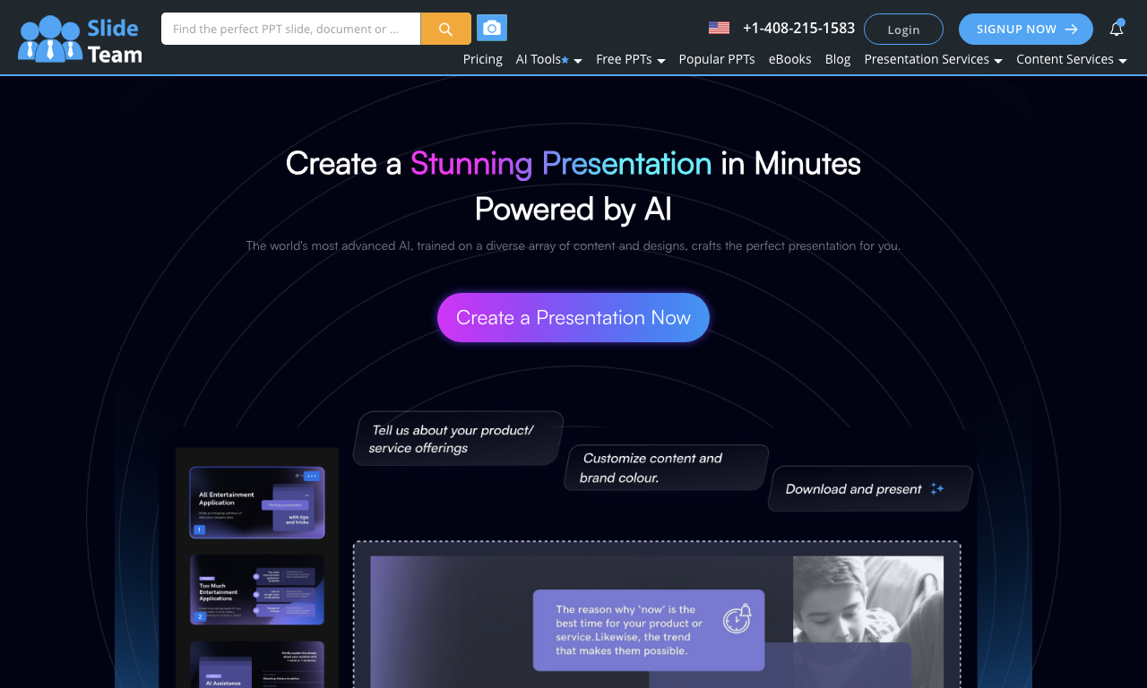
Task: Click the three-dots menu on first slide thumbnail
Action: 311,477
